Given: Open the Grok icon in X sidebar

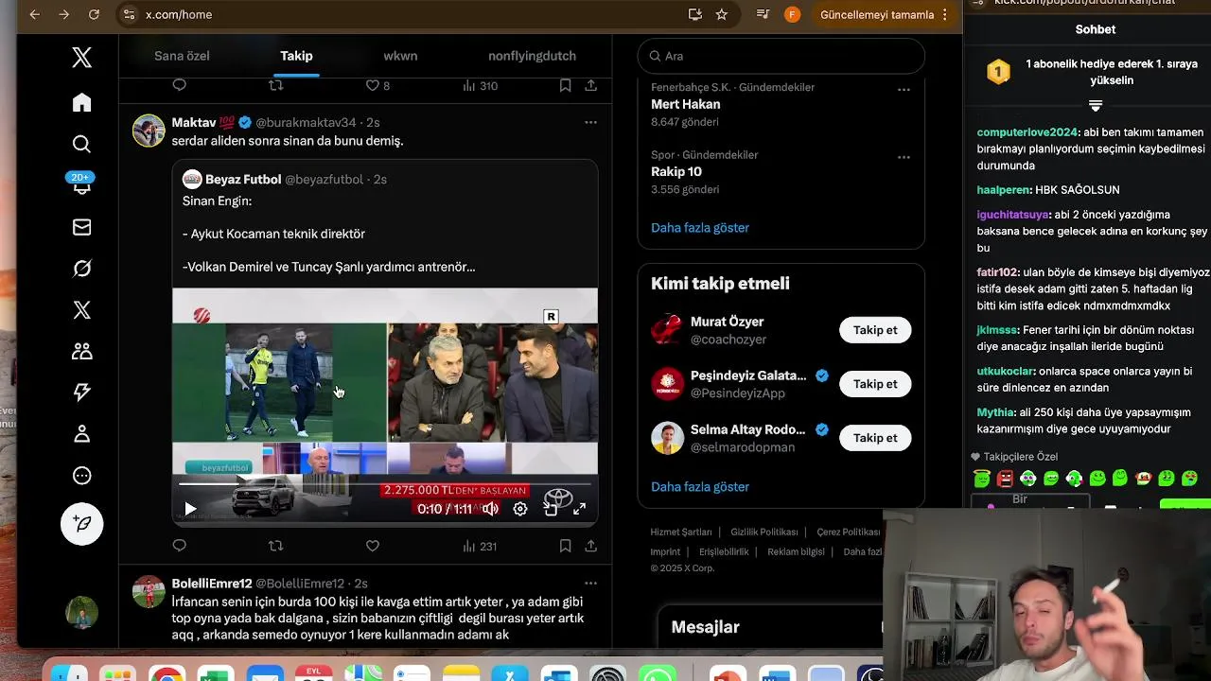Looking at the screenshot, I should click(82, 269).
